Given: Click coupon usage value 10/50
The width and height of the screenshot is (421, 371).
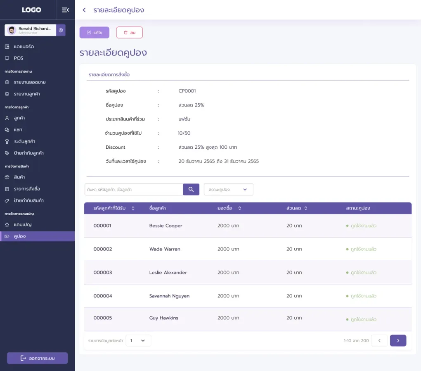Looking at the screenshot, I should click(x=184, y=133).
